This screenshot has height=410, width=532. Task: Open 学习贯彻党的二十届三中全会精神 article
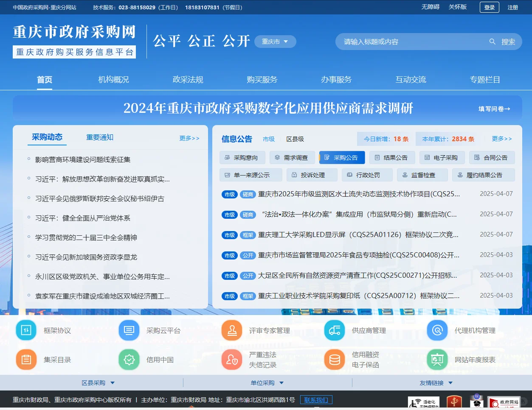click(86, 237)
